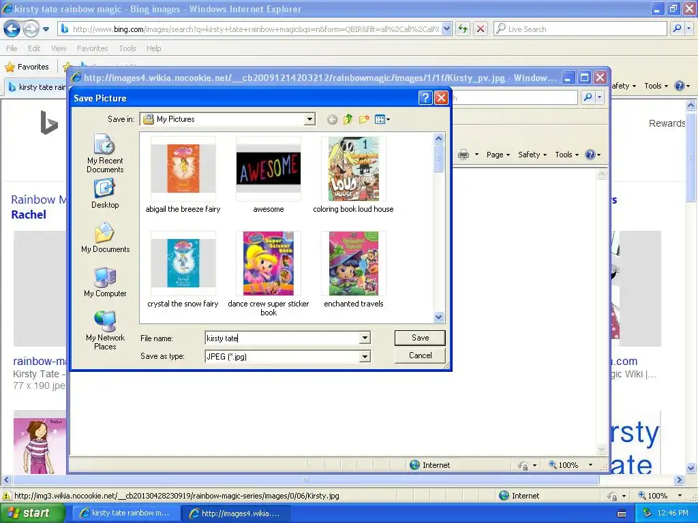Screen dimensions: 698x523
Task: Select Desktop in places bar
Action: click(x=105, y=194)
